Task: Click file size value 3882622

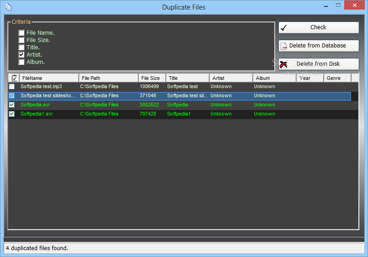Action: tap(149, 105)
